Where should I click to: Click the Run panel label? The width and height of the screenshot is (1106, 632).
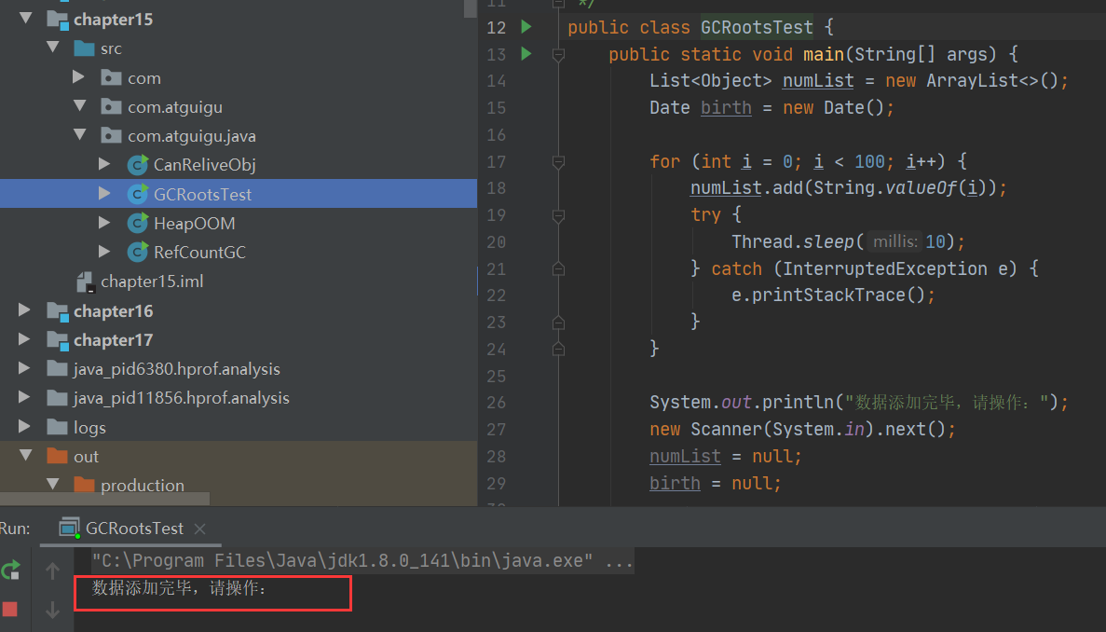click(15, 529)
